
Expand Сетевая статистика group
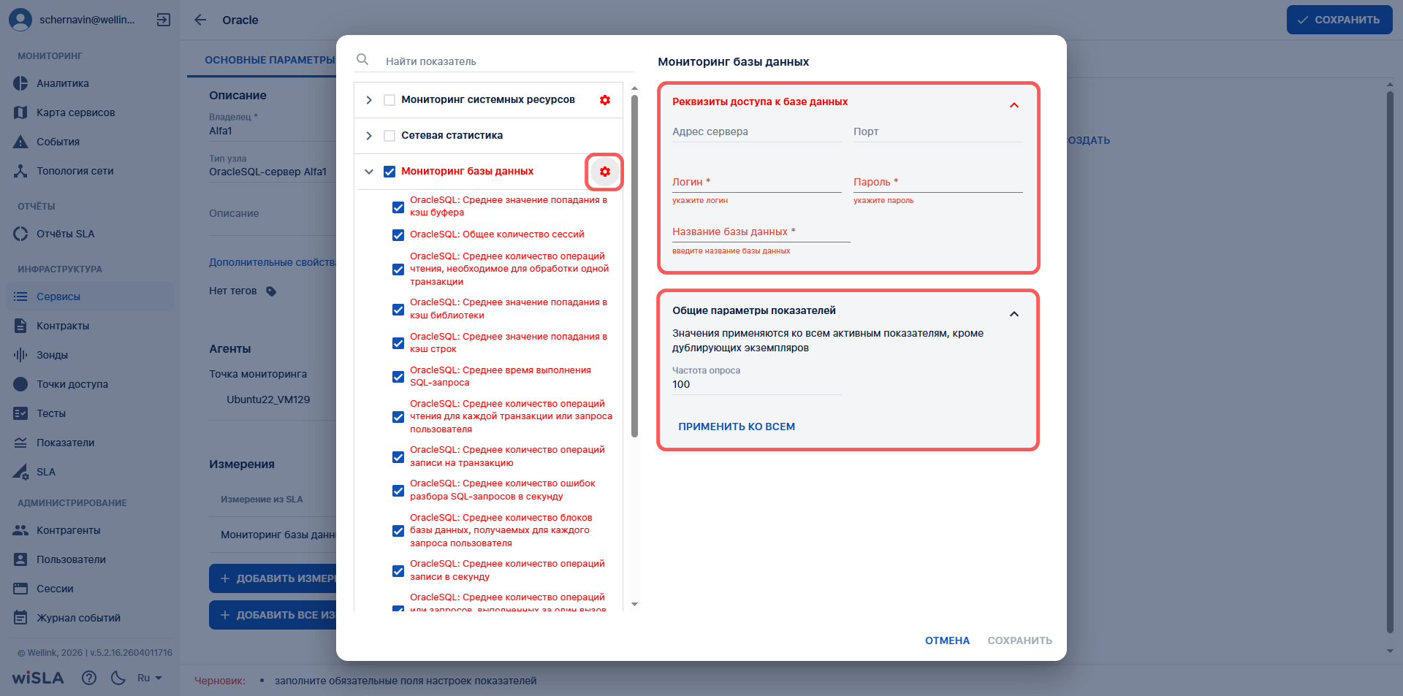click(x=369, y=136)
